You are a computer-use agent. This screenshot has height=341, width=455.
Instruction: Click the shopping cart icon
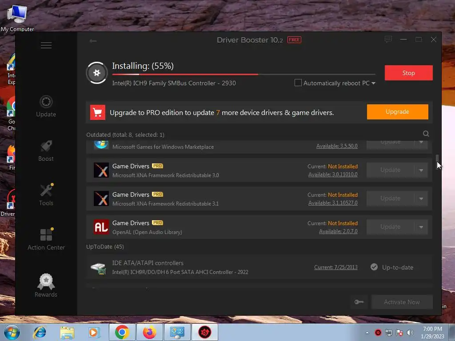coord(98,112)
